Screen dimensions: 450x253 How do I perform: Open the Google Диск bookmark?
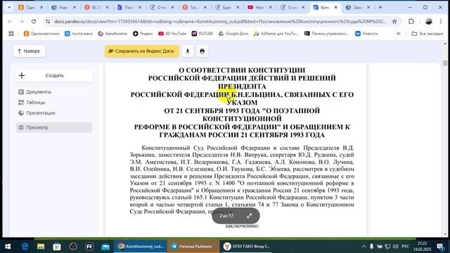tap(233, 34)
